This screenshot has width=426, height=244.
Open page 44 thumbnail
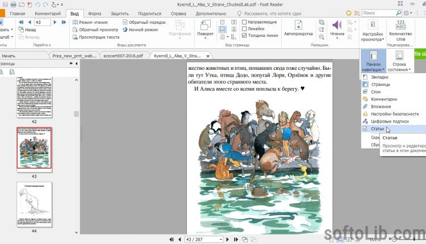[34, 205]
